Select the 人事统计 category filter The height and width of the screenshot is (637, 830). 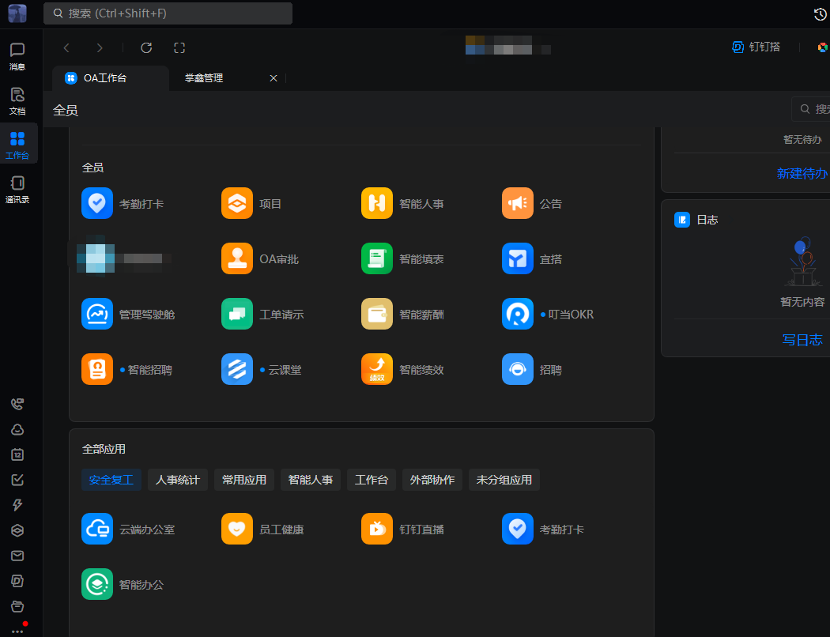(x=178, y=480)
